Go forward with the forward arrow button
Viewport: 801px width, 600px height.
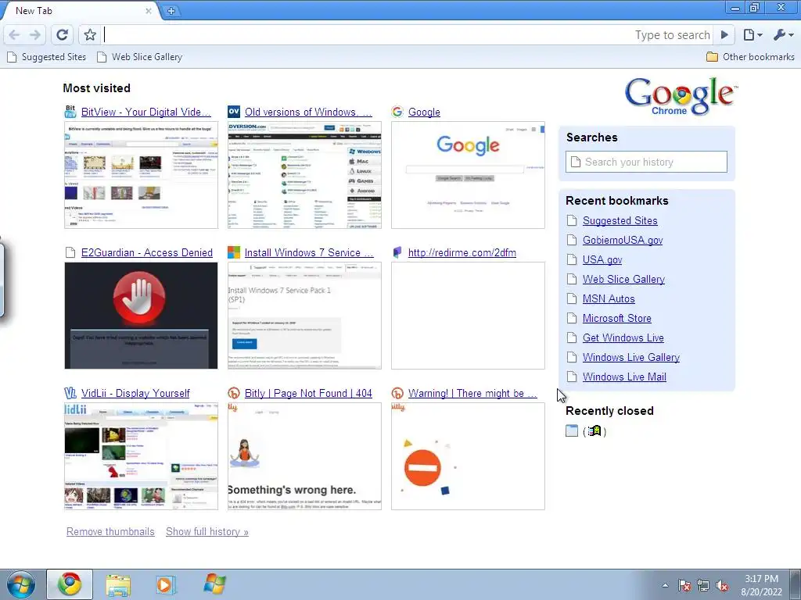tap(34, 34)
